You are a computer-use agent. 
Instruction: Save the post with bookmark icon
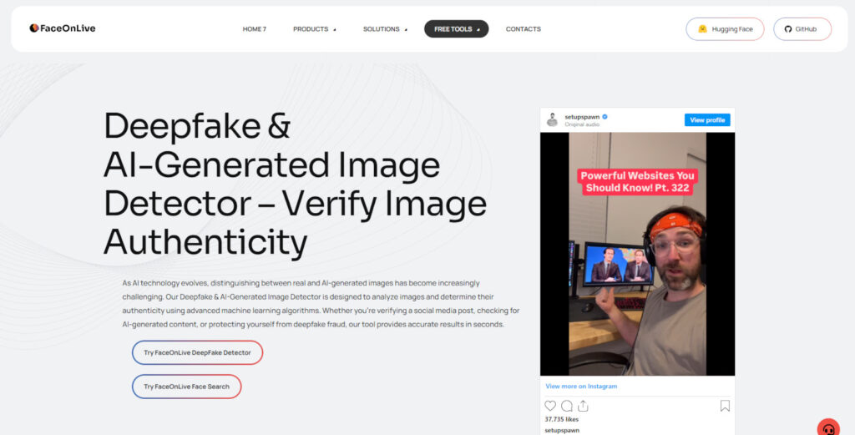[x=725, y=406]
